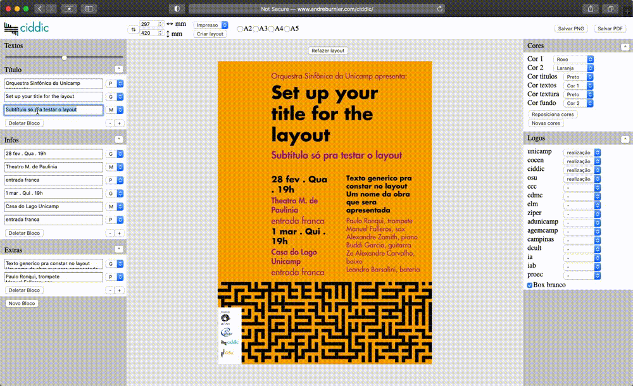Collapse the Logos panel
This screenshot has width=633, height=386.
(x=625, y=139)
